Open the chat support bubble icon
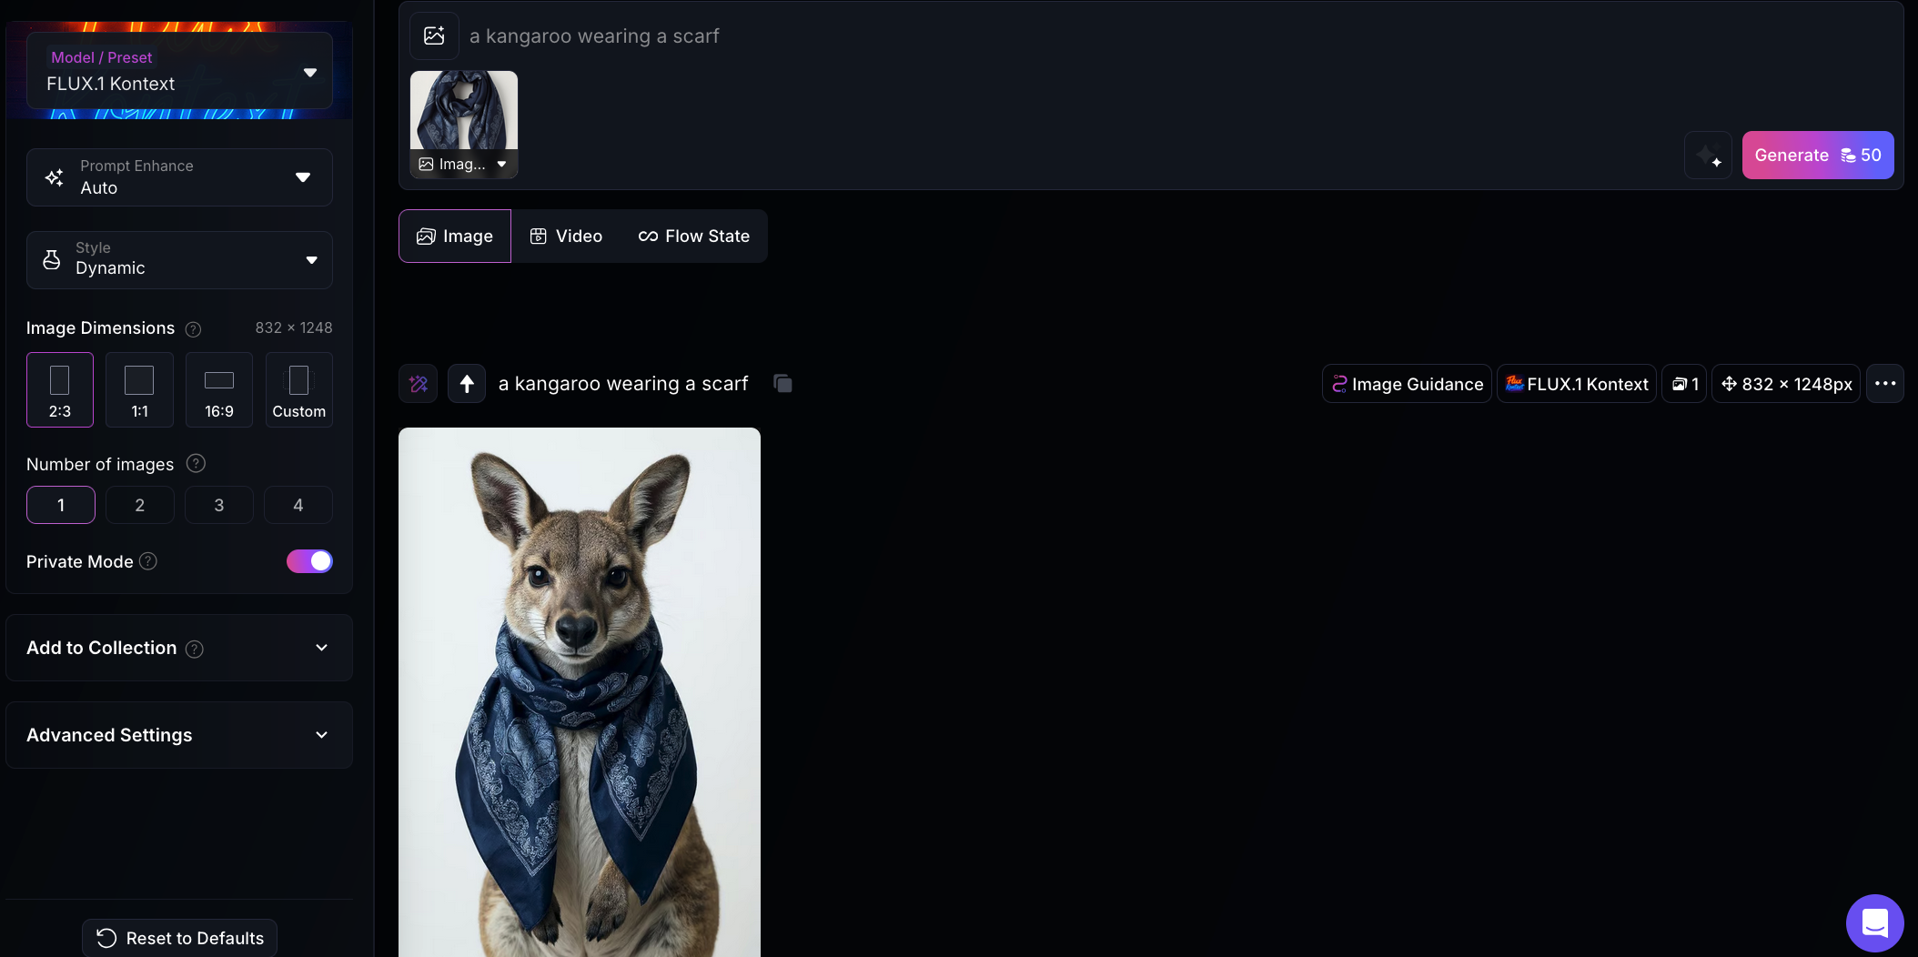The image size is (1918, 957). coord(1874,922)
